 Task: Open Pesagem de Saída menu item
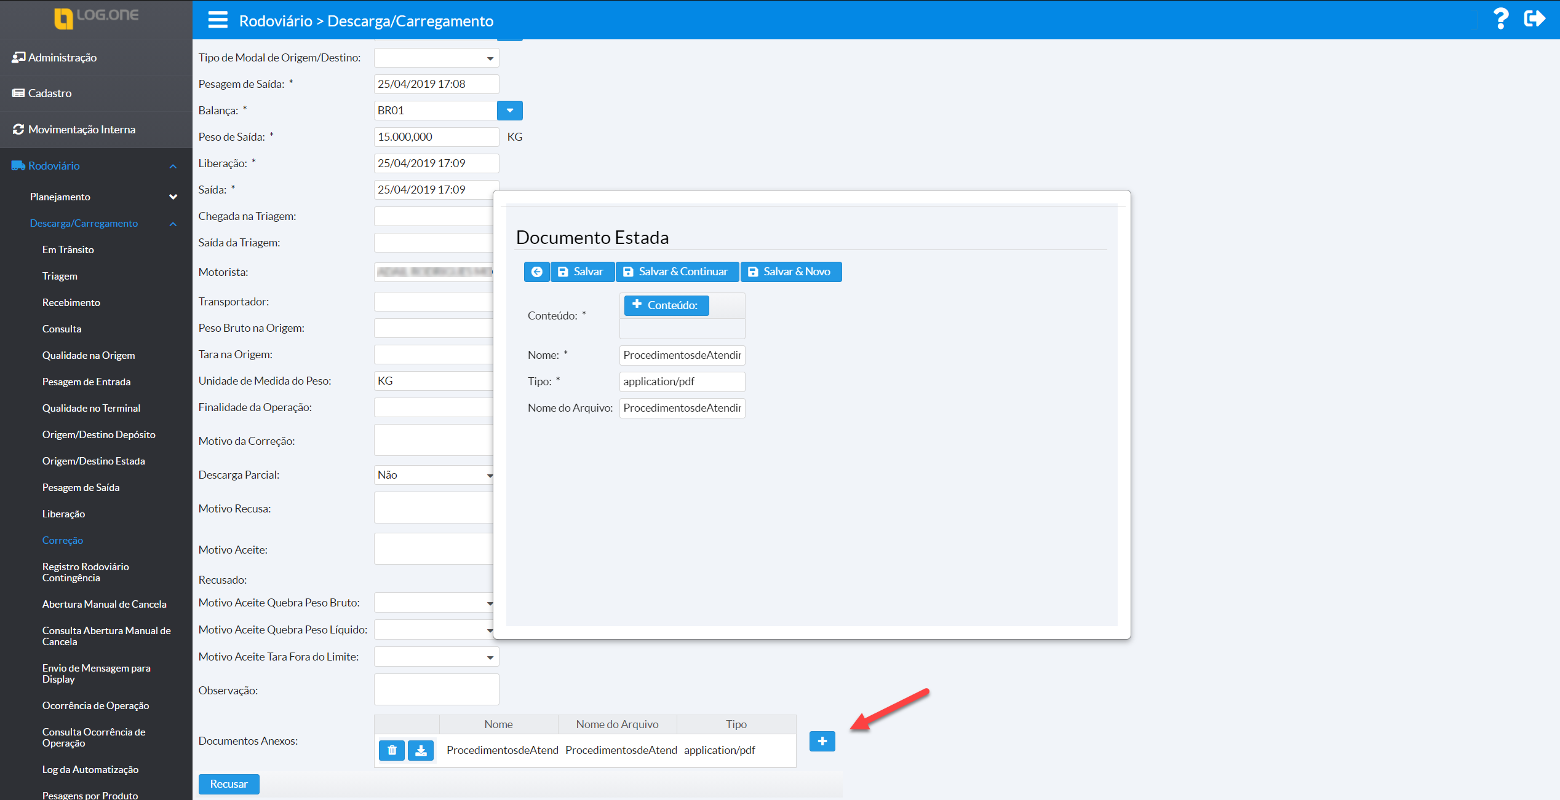pos(81,487)
